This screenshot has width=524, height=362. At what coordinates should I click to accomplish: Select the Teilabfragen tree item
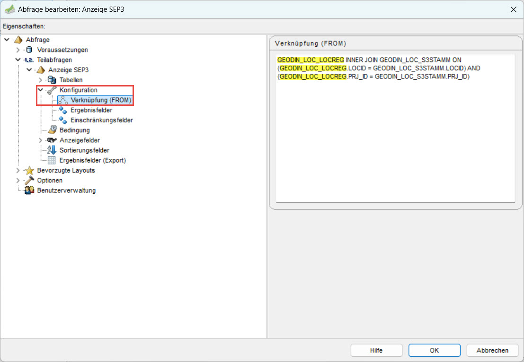pyautogui.click(x=54, y=60)
